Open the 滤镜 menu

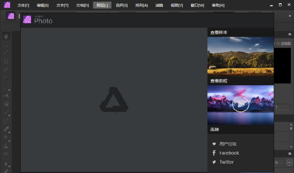pyautogui.click(x=159, y=5)
